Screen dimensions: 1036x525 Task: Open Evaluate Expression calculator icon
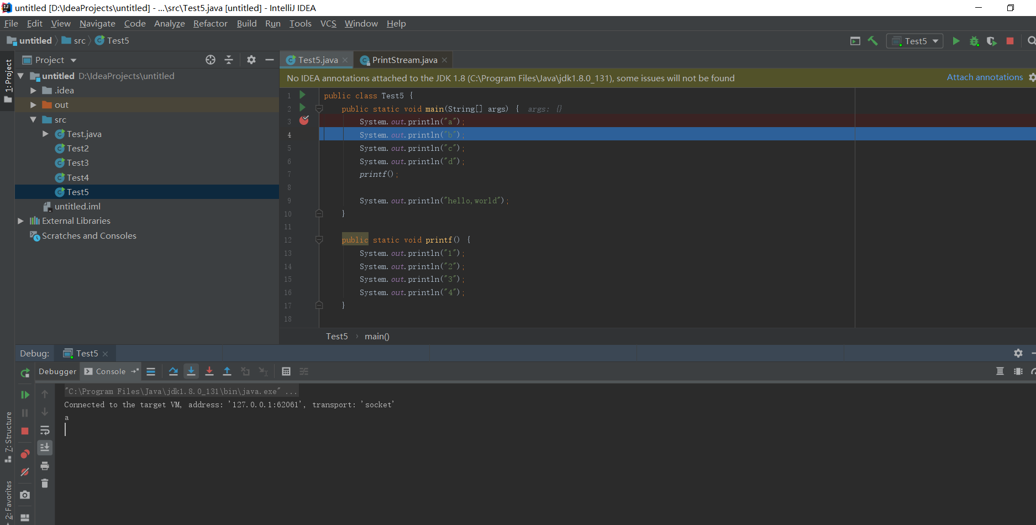click(x=286, y=371)
